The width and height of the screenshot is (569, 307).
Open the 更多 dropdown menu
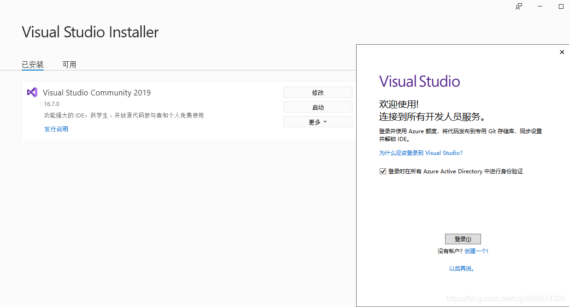[x=318, y=122]
